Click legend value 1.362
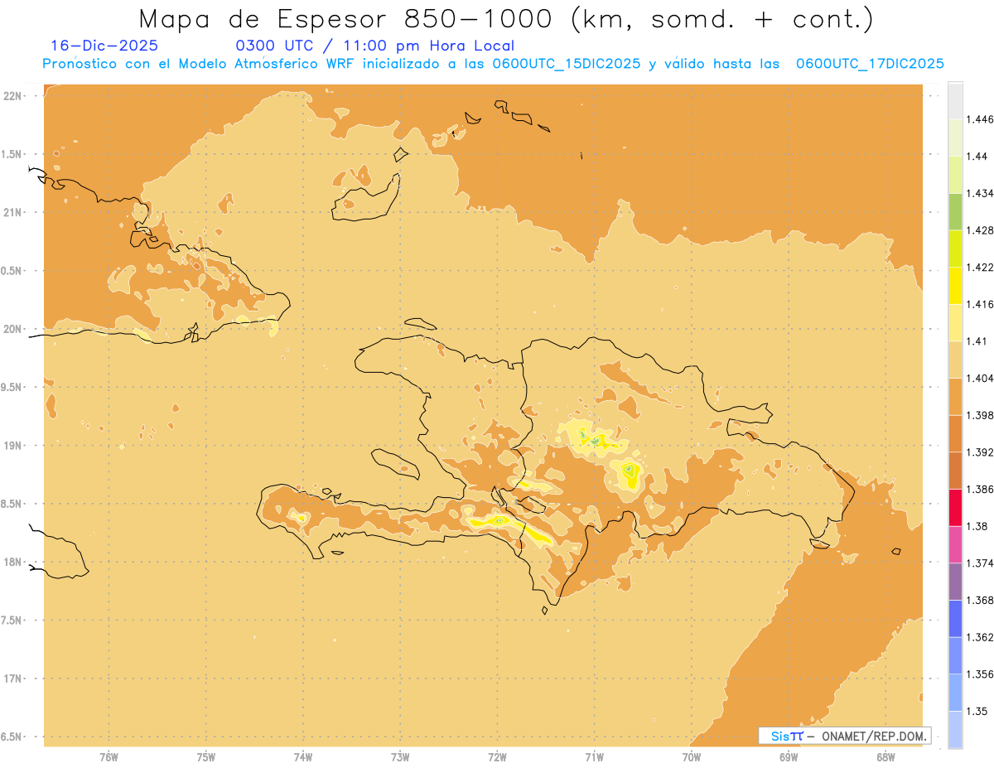 980,637
